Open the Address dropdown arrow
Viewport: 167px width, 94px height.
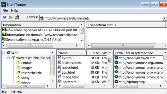point(164,18)
